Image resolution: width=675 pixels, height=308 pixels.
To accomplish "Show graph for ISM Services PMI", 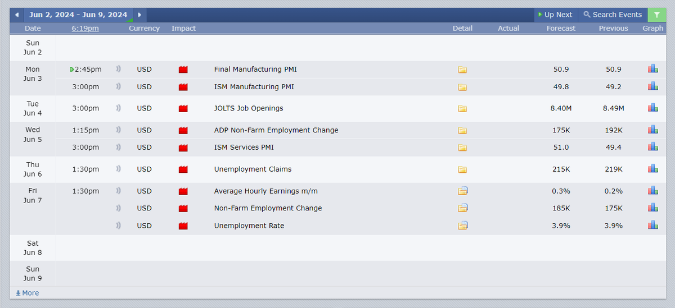I will tap(653, 147).
